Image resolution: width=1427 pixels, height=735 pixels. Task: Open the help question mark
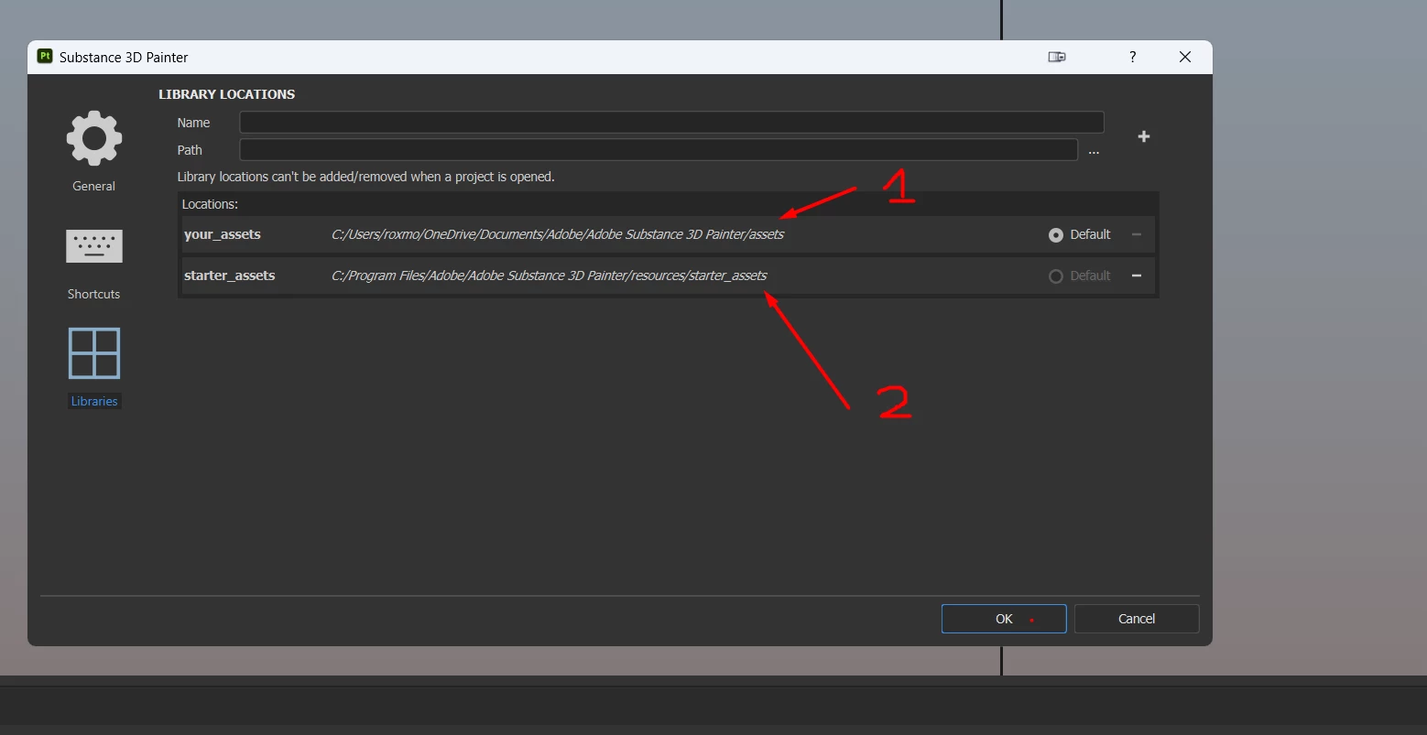click(x=1133, y=57)
